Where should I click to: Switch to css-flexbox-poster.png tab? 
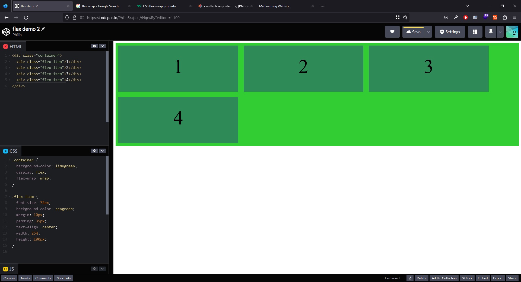(226, 6)
